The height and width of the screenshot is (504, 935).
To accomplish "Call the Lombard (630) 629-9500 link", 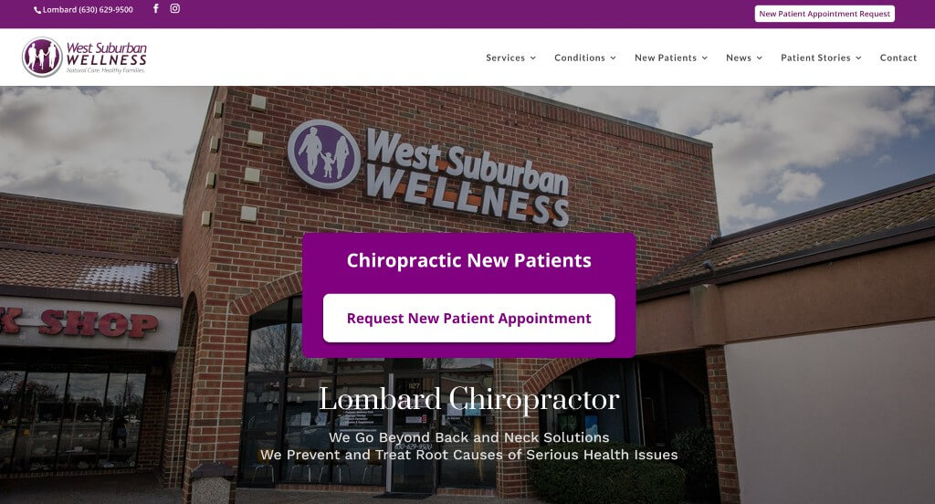I will [88, 10].
